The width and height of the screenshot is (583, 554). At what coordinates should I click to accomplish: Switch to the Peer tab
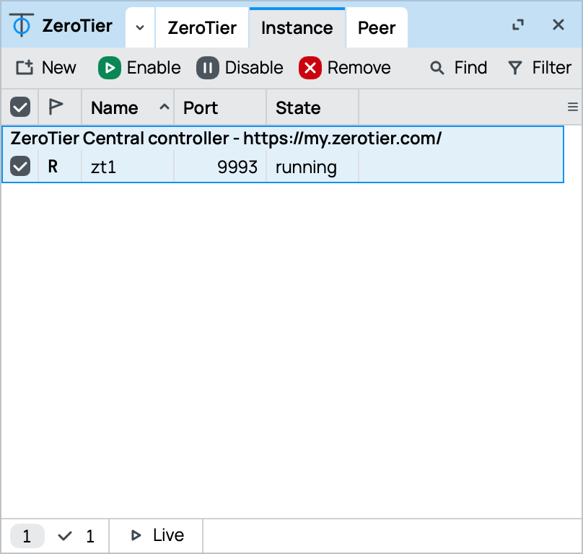[377, 27]
